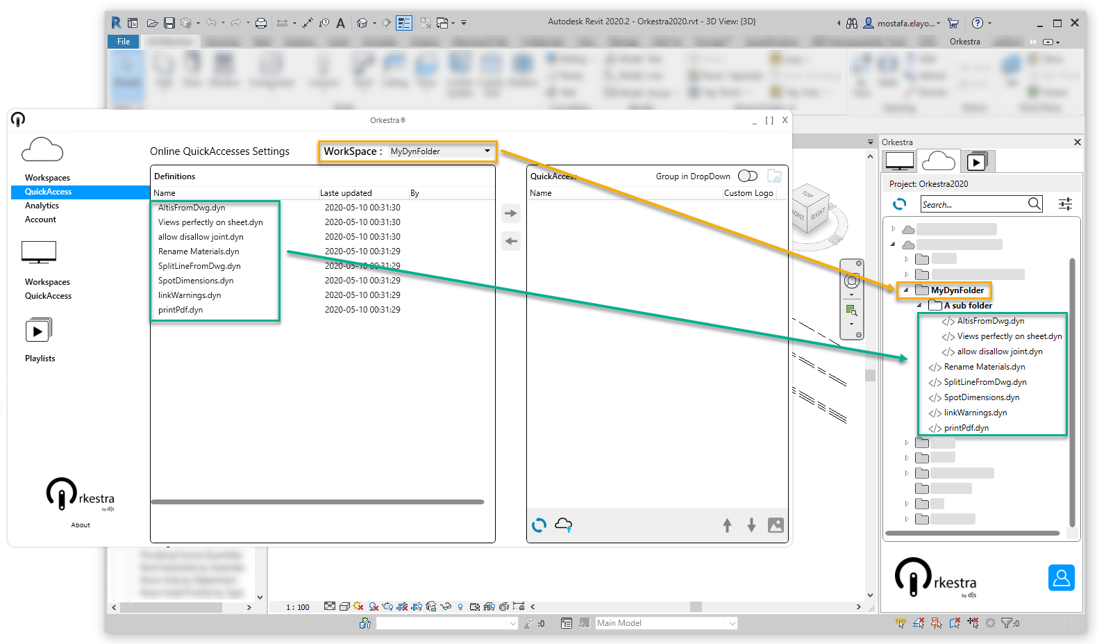Open local Workspaces under monitor icon
The image size is (1097, 644).
pos(47,282)
